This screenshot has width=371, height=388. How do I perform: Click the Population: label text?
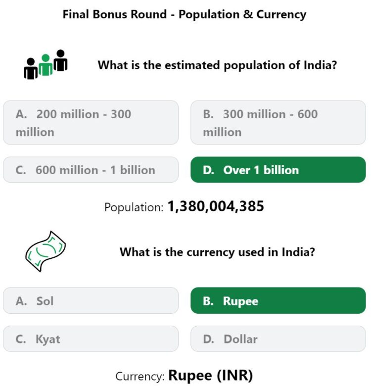pos(134,207)
